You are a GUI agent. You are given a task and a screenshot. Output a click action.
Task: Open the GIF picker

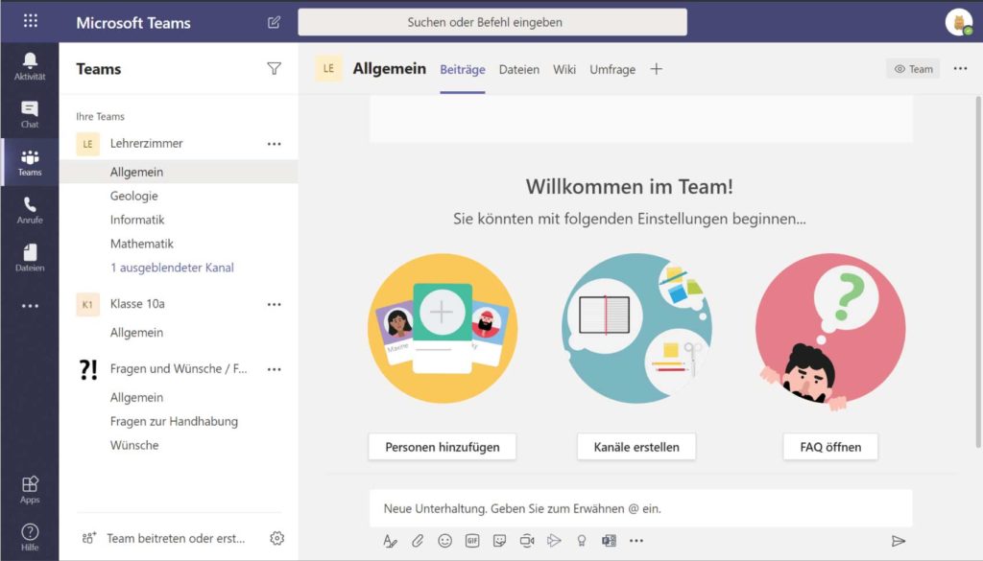472,541
